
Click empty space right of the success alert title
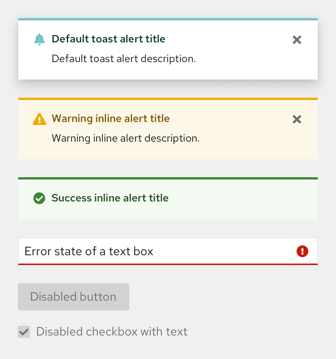[243, 199]
